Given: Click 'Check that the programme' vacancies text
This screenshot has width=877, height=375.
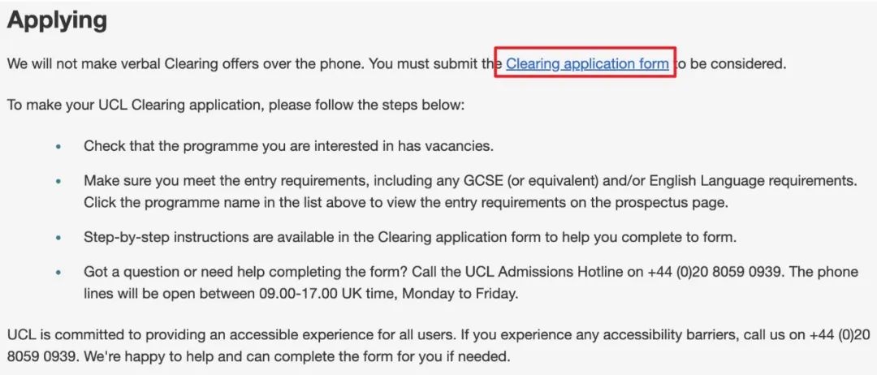Looking at the screenshot, I should pos(288,146).
